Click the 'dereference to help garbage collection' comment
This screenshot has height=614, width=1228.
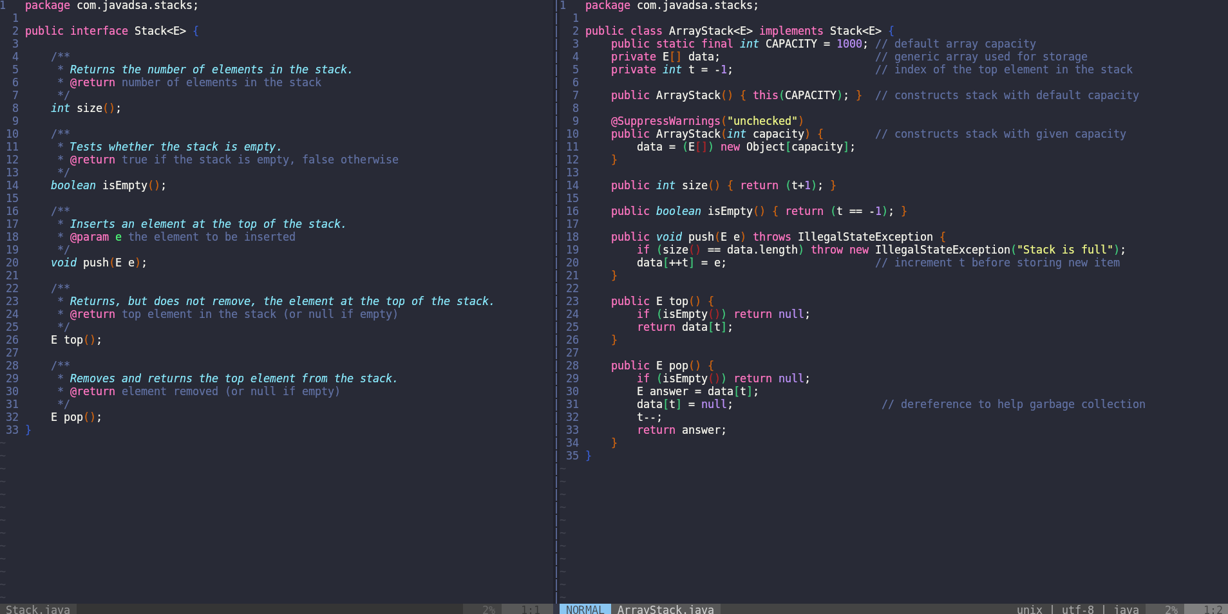click(1014, 404)
